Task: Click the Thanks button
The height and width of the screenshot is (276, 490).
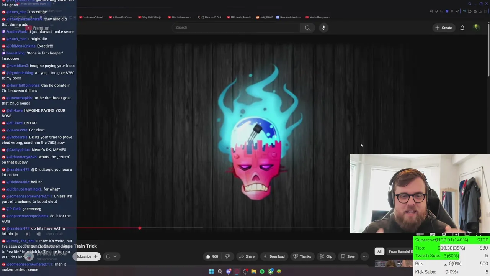Action: click(x=302, y=256)
